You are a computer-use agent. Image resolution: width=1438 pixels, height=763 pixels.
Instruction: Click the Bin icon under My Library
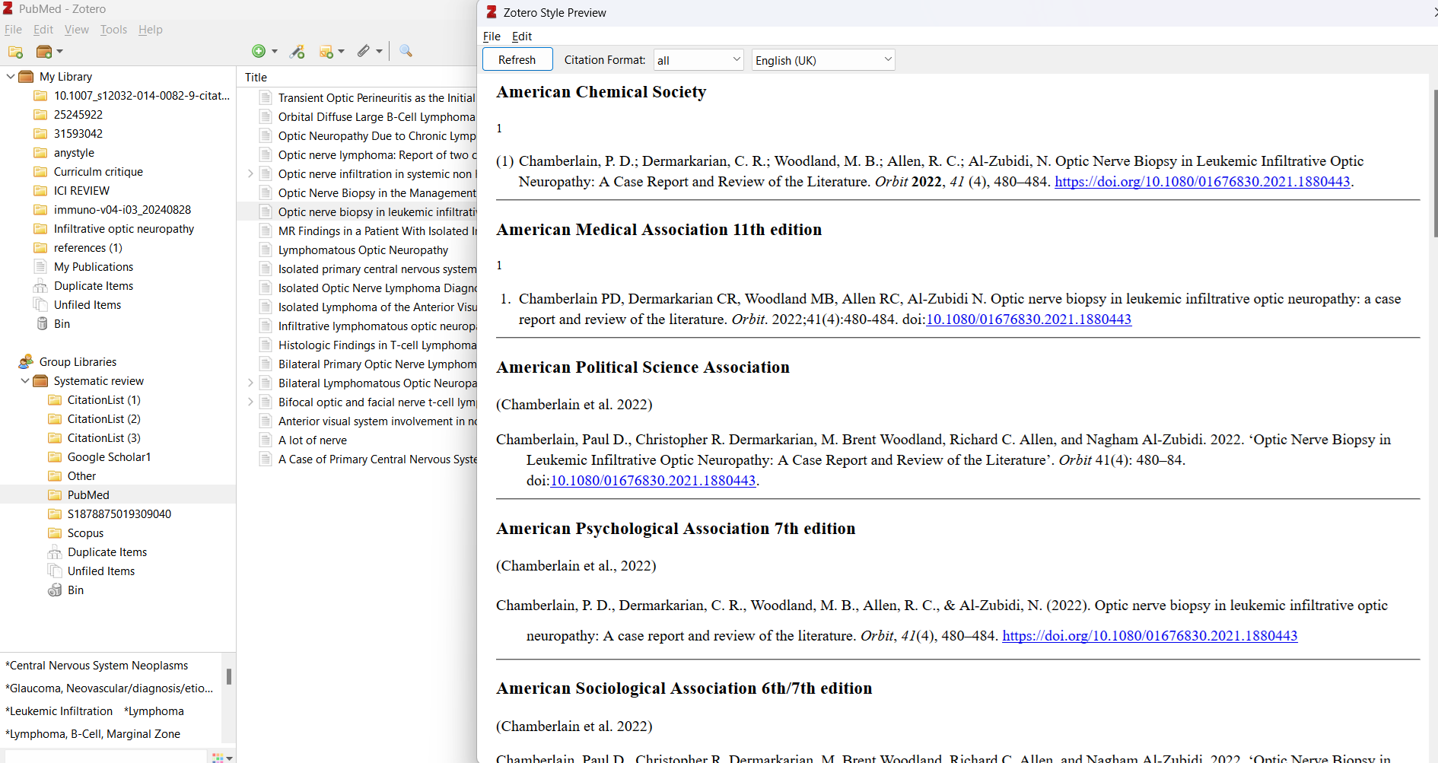tap(42, 324)
